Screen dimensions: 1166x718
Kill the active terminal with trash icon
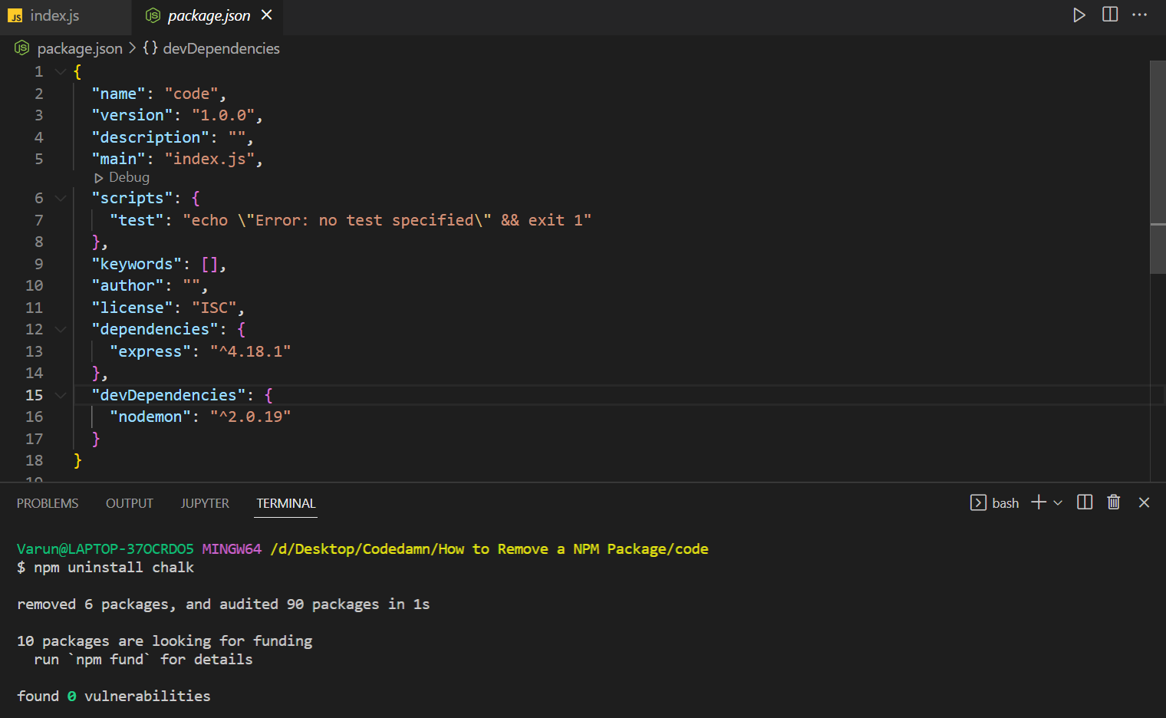(1114, 502)
